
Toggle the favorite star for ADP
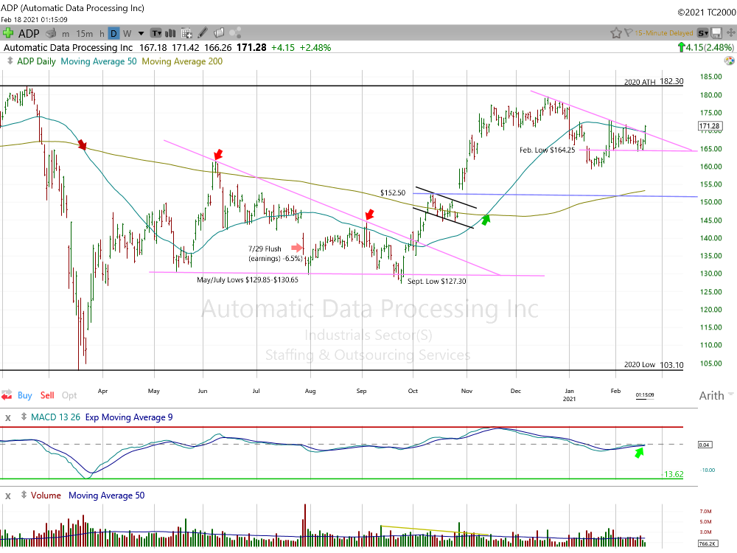point(615,33)
